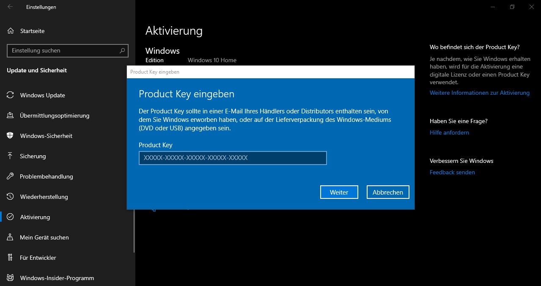
Task: Click the Aktivierung checkmark circle icon
Action: (10, 217)
